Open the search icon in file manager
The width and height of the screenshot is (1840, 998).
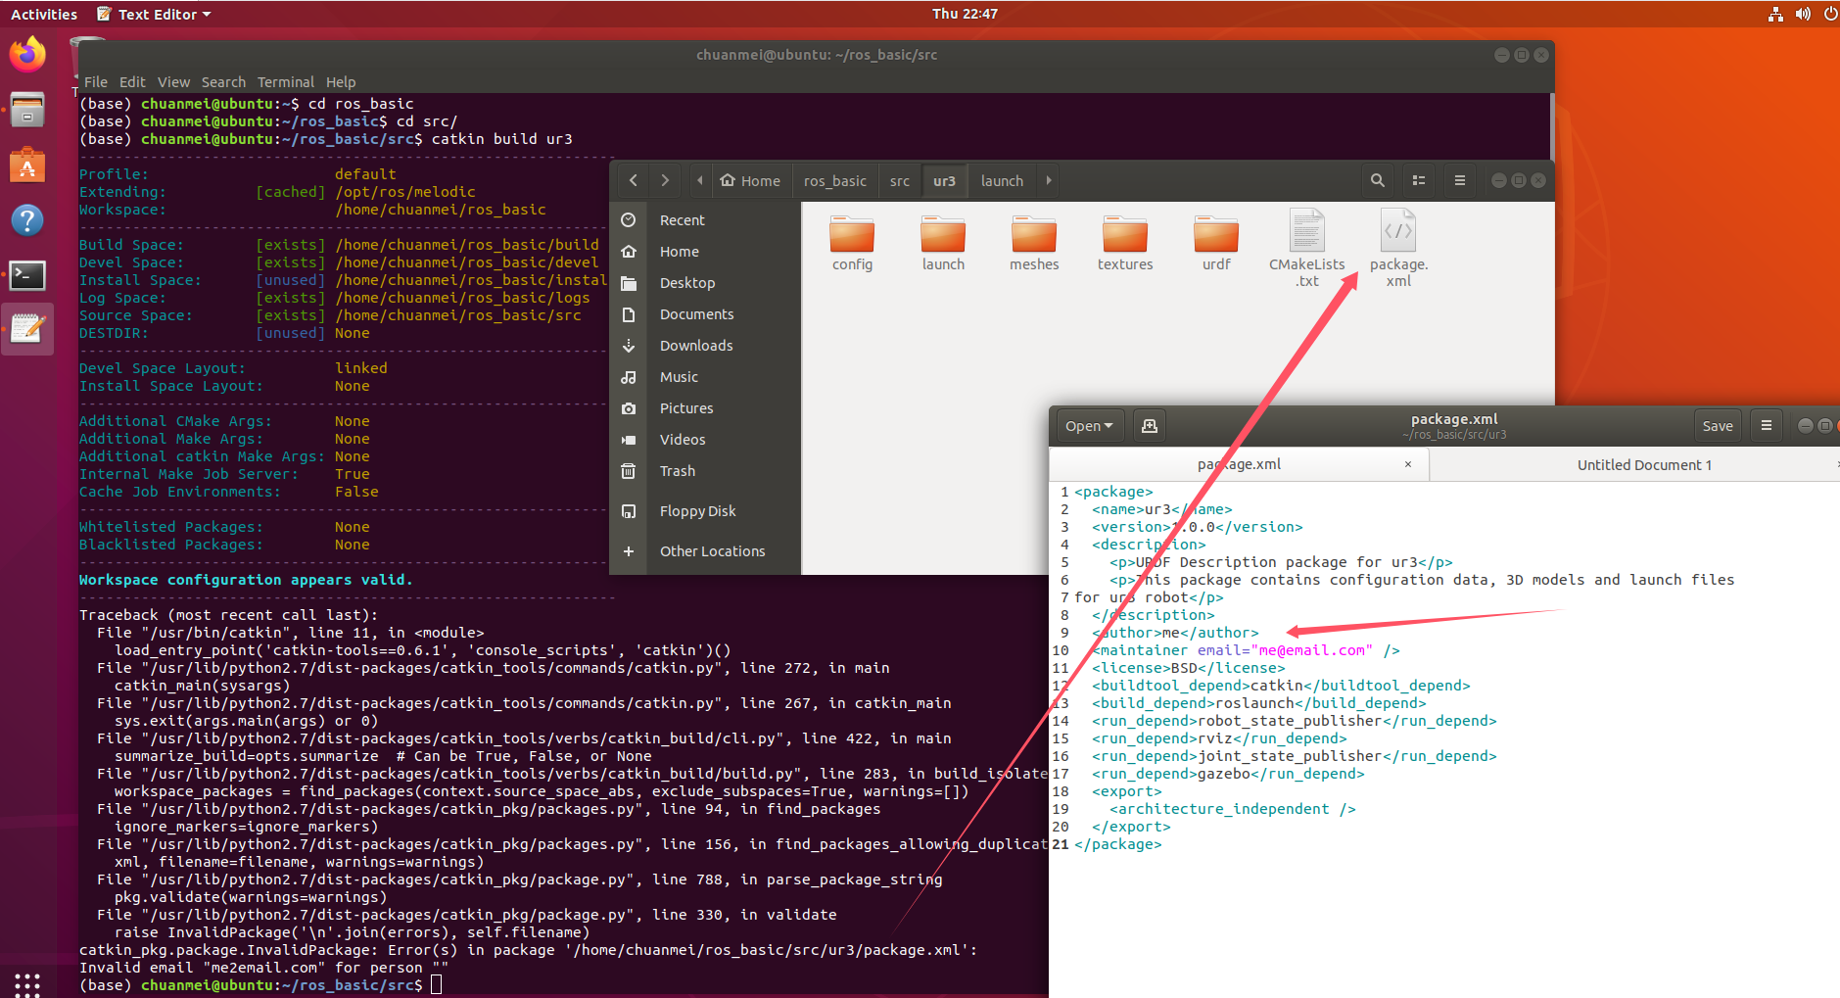click(1377, 180)
